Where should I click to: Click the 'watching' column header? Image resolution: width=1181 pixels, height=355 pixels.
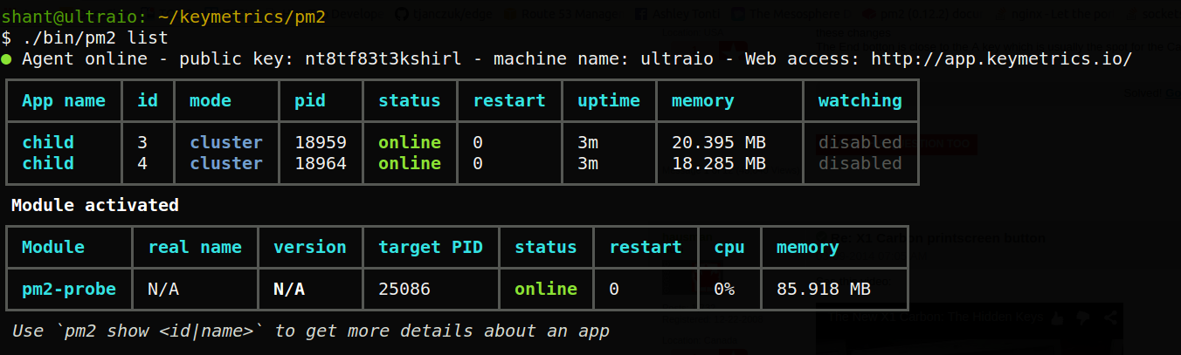pyautogui.click(x=860, y=101)
